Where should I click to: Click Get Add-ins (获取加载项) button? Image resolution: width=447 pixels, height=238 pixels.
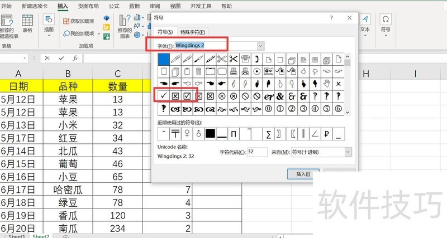pyautogui.click(x=78, y=21)
